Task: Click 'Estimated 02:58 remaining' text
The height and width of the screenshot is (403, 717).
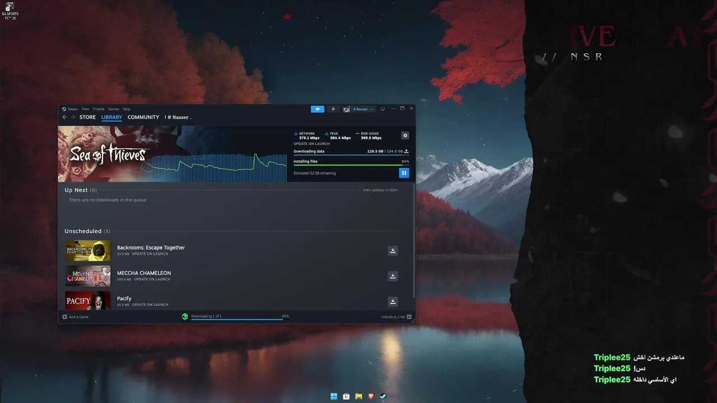Action: 315,174
